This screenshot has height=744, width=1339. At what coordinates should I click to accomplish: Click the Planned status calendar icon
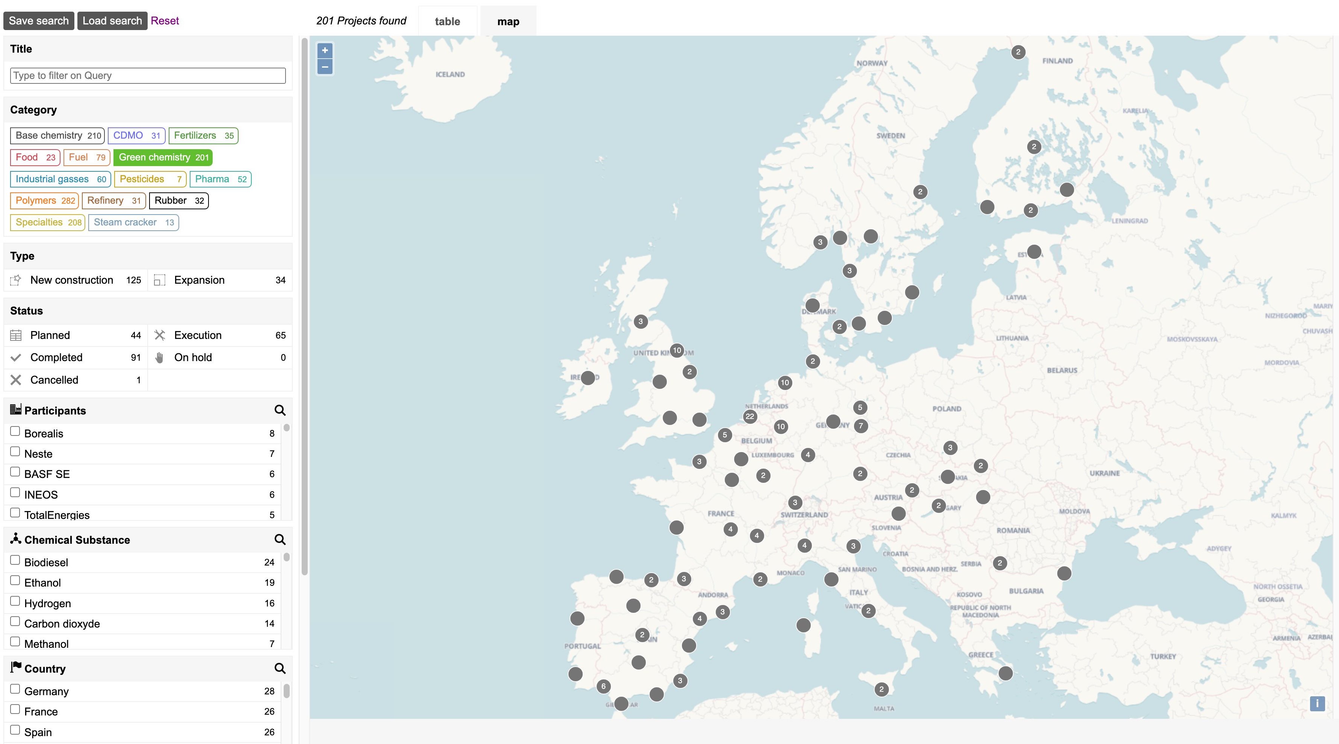[x=16, y=335]
